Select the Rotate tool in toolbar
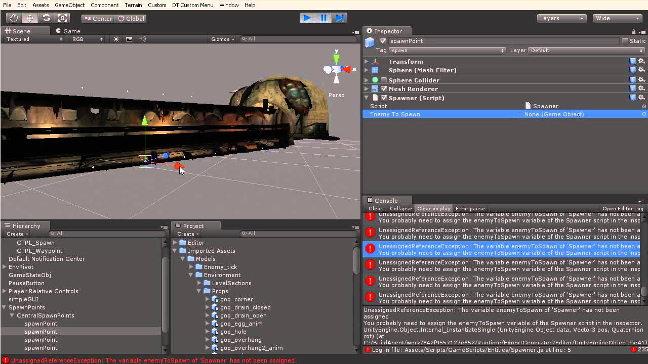Image resolution: width=648 pixels, height=364 pixels. coord(46,18)
